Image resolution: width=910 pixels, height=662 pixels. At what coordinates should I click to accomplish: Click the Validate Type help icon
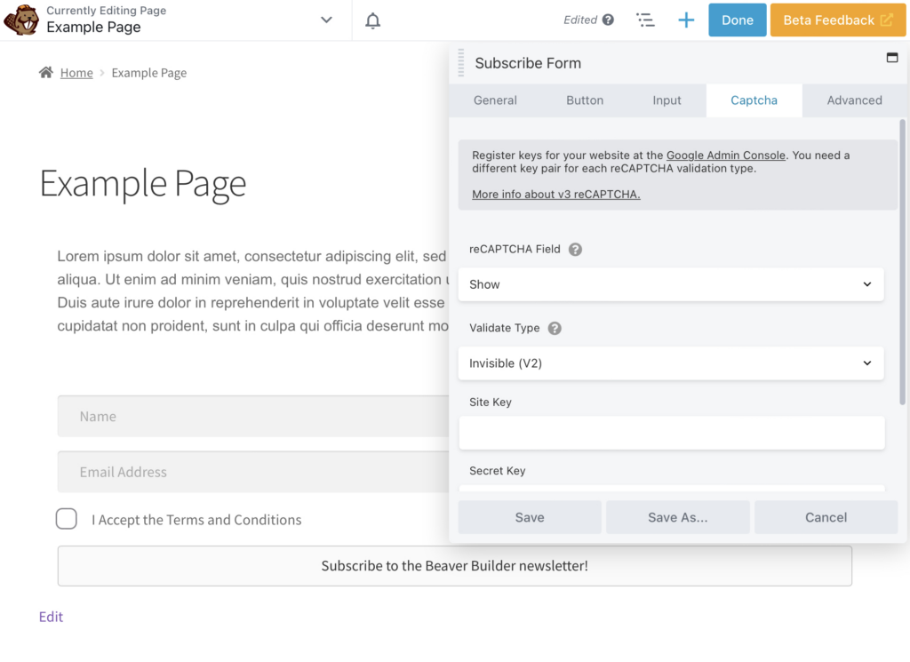click(555, 328)
